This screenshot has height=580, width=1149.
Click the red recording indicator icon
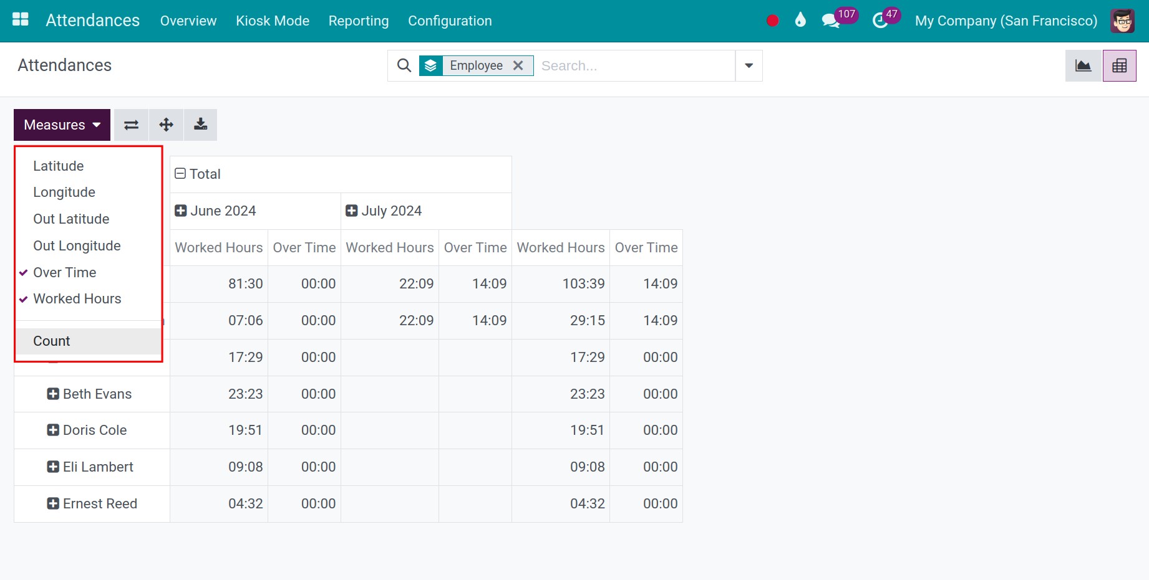tap(772, 21)
